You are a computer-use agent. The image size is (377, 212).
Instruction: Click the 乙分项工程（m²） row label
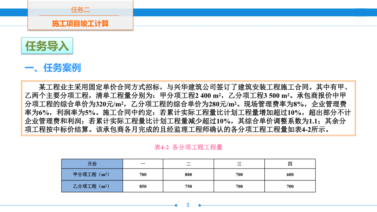(x=92, y=186)
